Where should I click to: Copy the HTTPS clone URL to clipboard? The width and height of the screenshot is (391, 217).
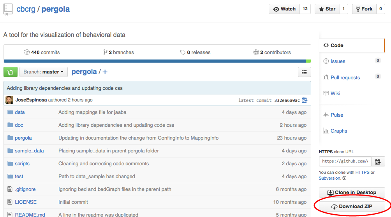pos(378,161)
